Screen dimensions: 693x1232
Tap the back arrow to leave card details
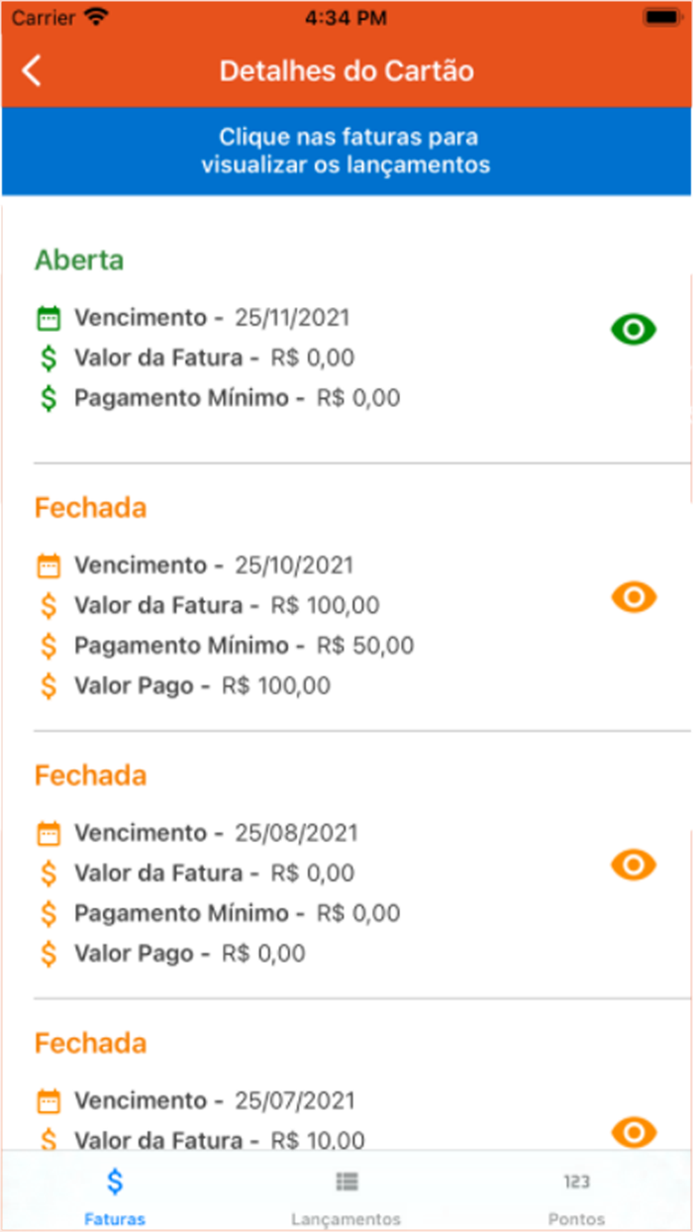click(x=30, y=69)
